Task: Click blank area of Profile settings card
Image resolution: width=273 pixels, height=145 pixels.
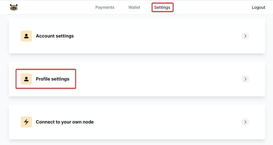Action: pyautogui.click(x=157, y=79)
